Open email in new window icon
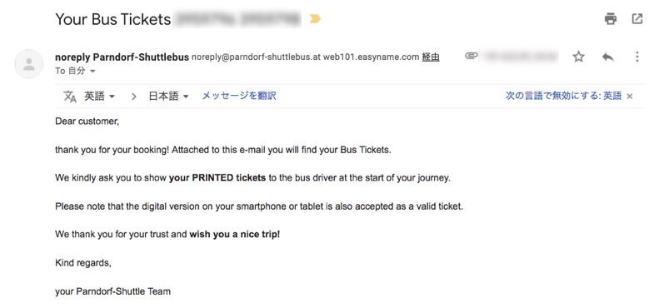The image size is (654, 308). coord(637,19)
